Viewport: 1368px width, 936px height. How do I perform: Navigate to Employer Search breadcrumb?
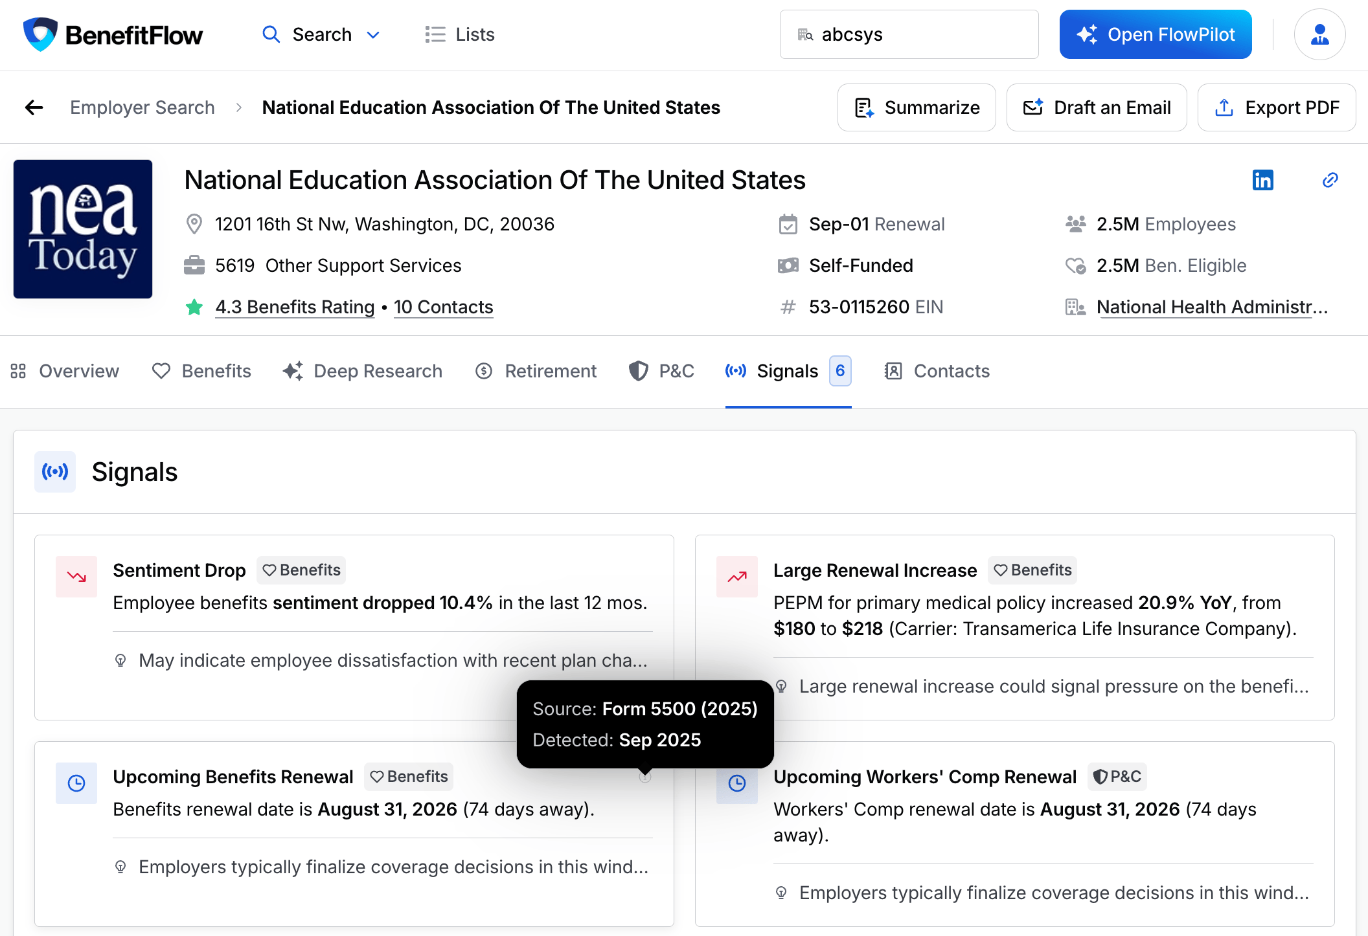pos(142,107)
